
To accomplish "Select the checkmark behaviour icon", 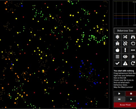I will tap(117, 63).
